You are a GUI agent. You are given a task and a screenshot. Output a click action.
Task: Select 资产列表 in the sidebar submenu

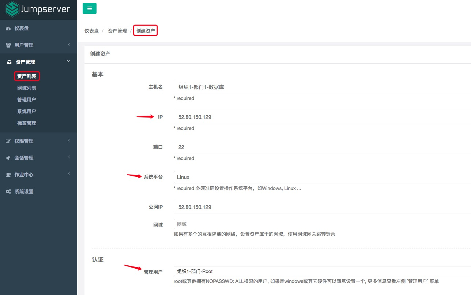[x=27, y=76]
